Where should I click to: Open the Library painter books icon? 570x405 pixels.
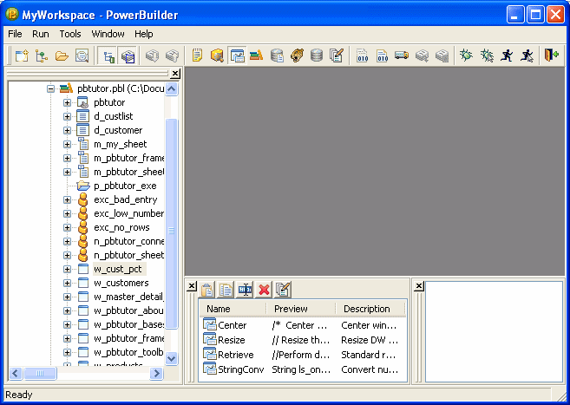[257, 56]
